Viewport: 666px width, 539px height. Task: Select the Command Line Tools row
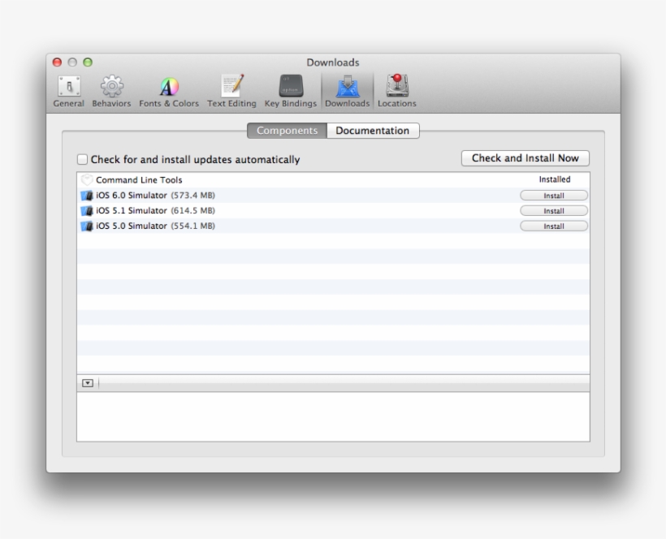[x=244, y=179]
